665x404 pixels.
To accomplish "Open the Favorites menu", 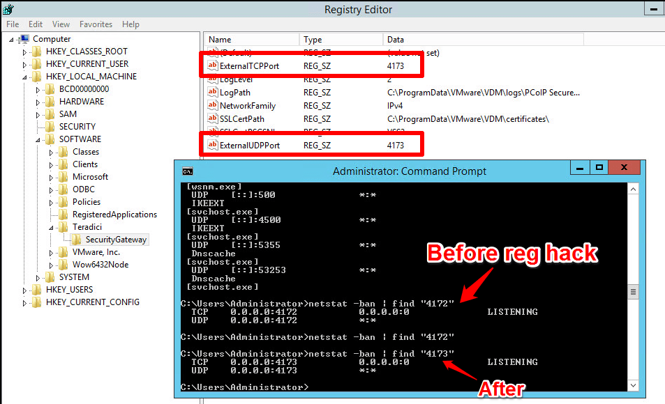I will pyautogui.click(x=96, y=24).
